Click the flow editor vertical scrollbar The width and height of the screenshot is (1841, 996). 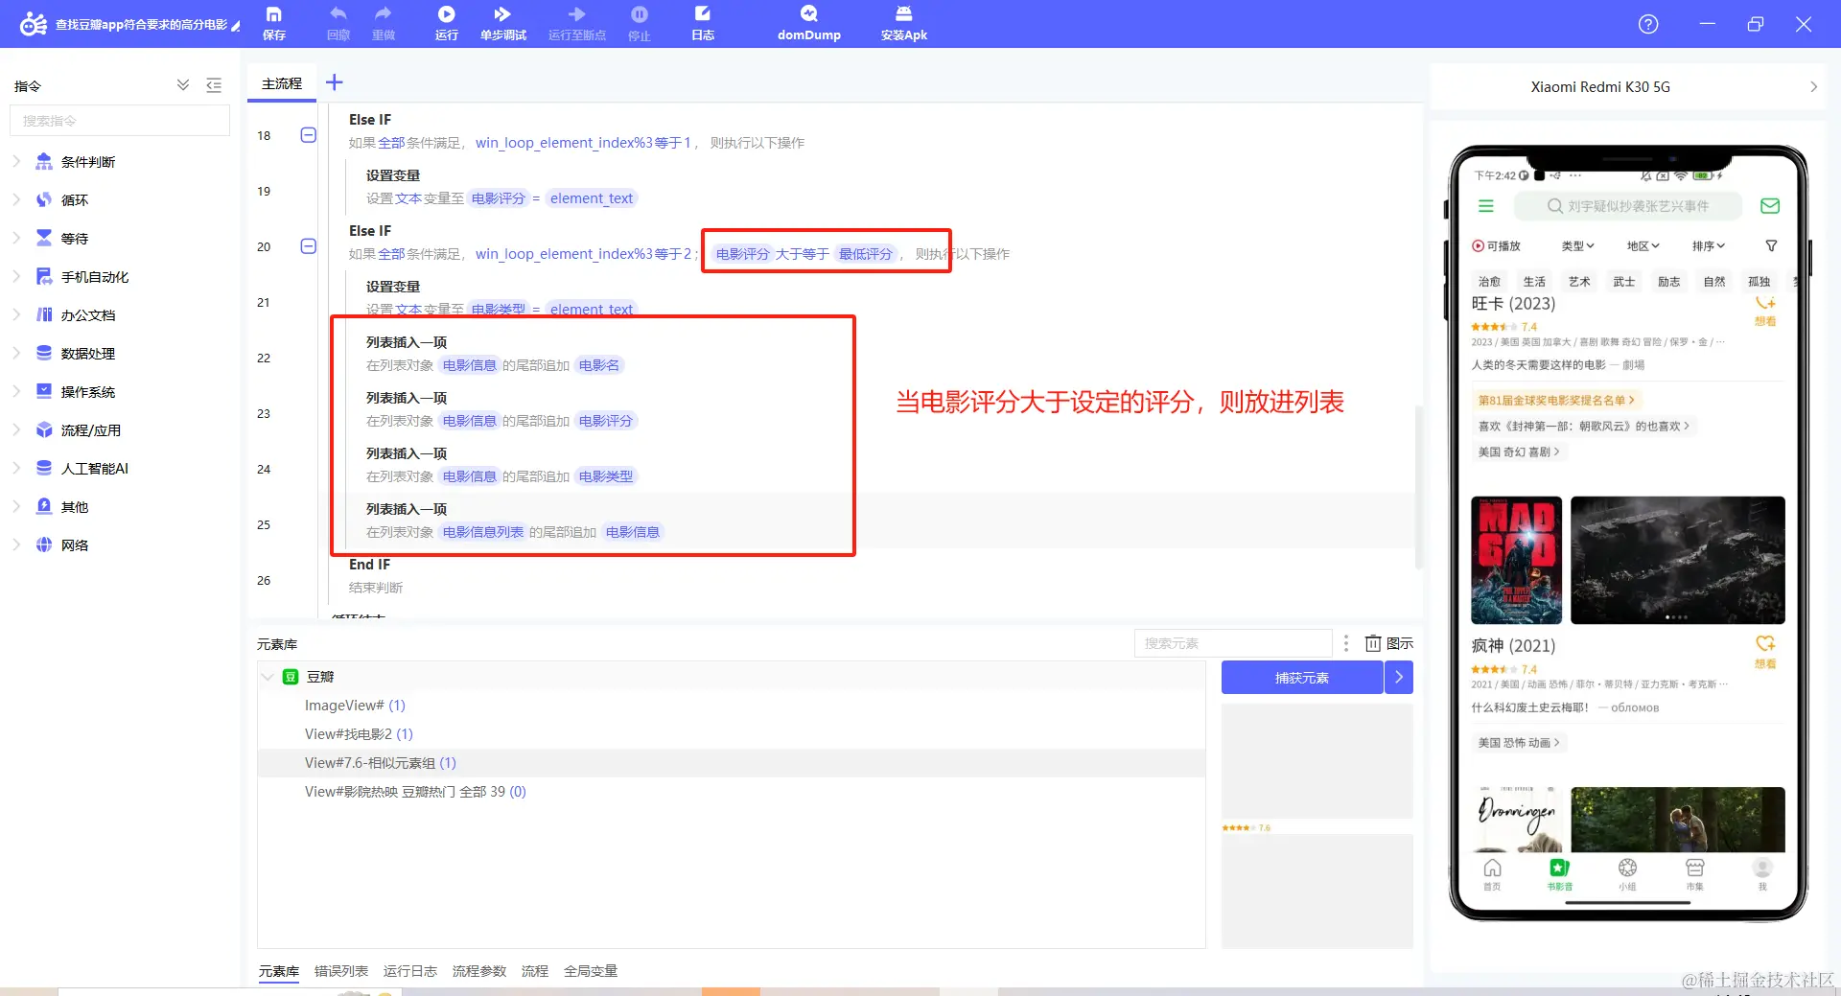pos(1418,487)
